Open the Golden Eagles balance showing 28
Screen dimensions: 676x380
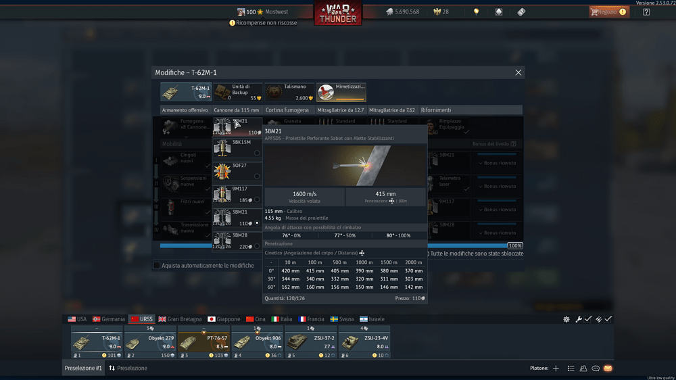pyautogui.click(x=441, y=11)
